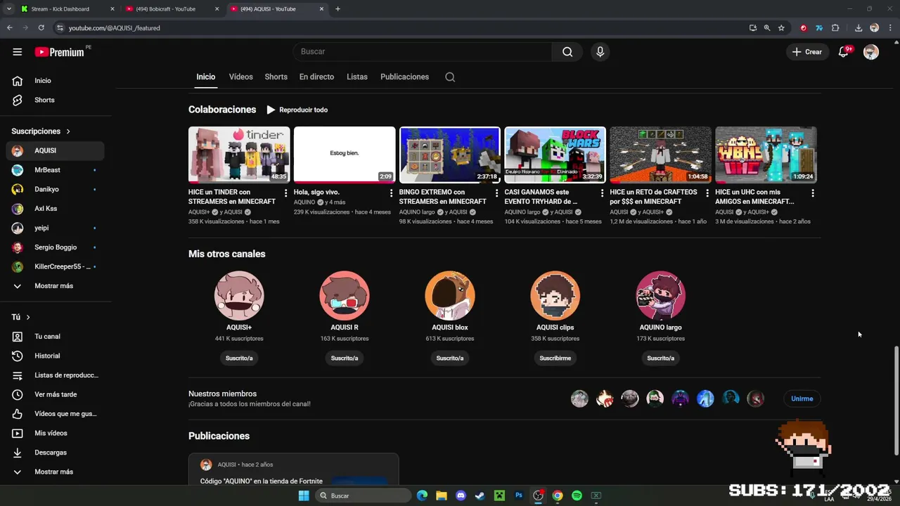Click Suscrito/a under AQUISI R
900x506 pixels.
click(345, 358)
